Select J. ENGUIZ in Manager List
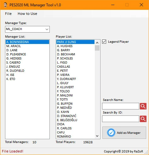 click(27, 66)
